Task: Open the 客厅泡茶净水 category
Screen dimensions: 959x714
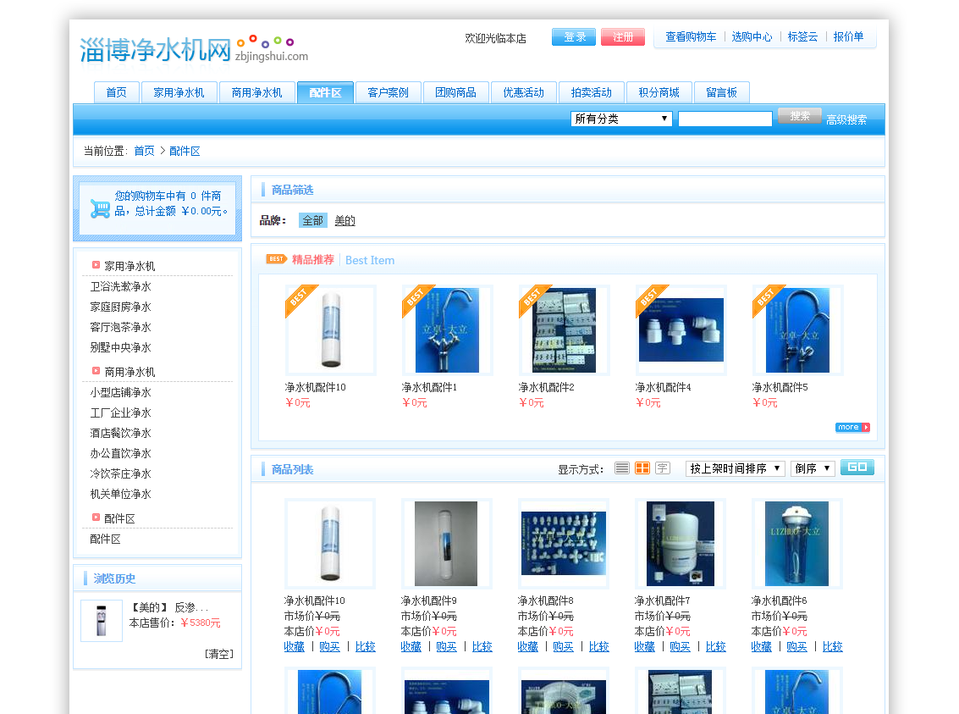Action: 120,327
